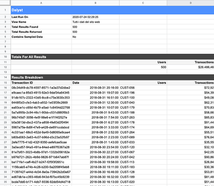Select row 1 header

click(5, 10)
